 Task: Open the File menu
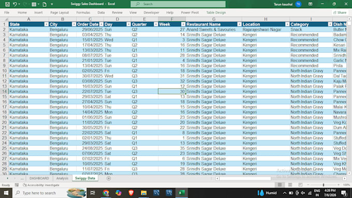(7, 12)
